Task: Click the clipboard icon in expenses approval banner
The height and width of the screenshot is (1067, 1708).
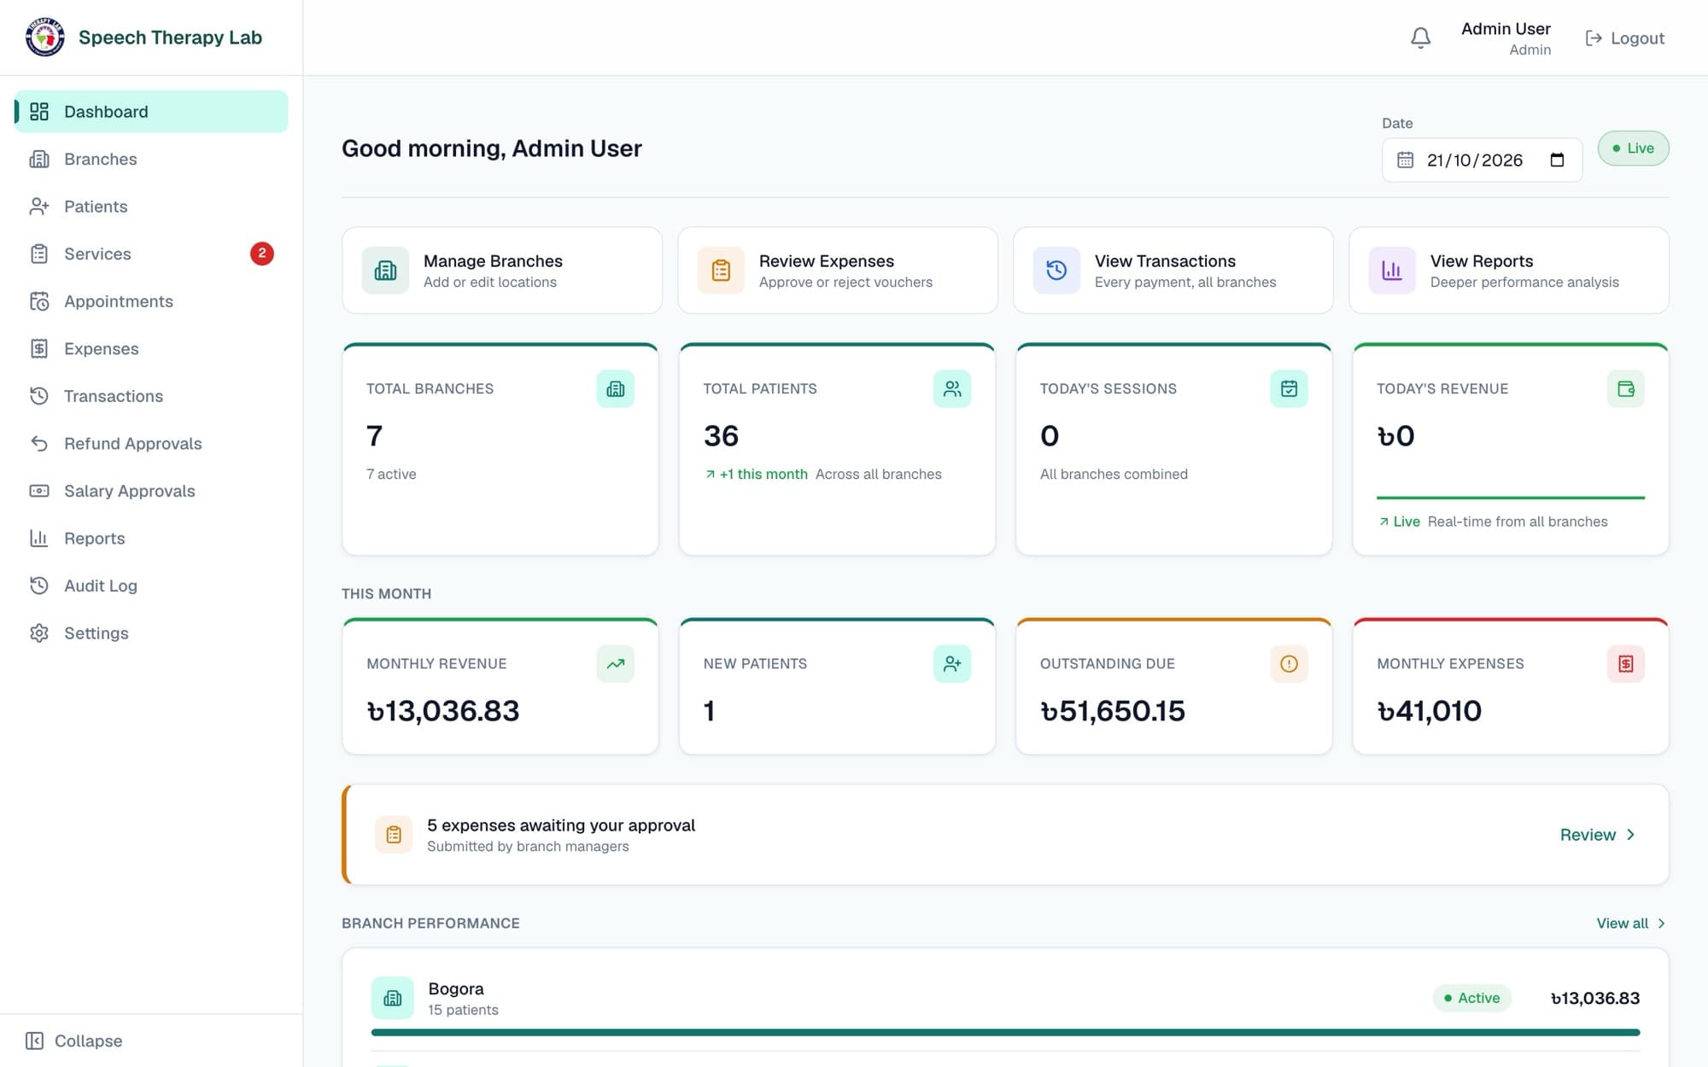Action: click(394, 835)
